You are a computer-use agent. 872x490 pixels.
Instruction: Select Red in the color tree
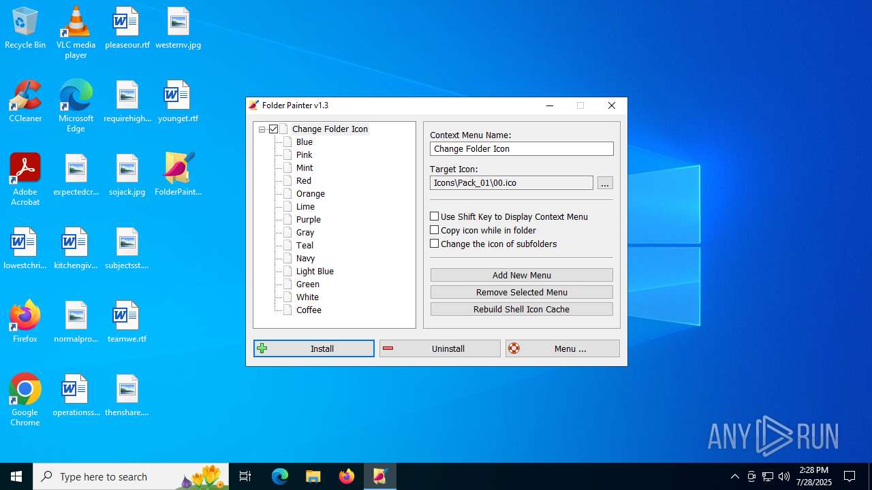[304, 181]
